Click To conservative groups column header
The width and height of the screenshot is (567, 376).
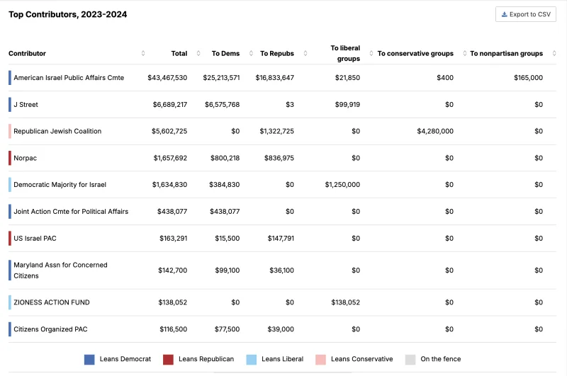pyautogui.click(x=415, y=53)
